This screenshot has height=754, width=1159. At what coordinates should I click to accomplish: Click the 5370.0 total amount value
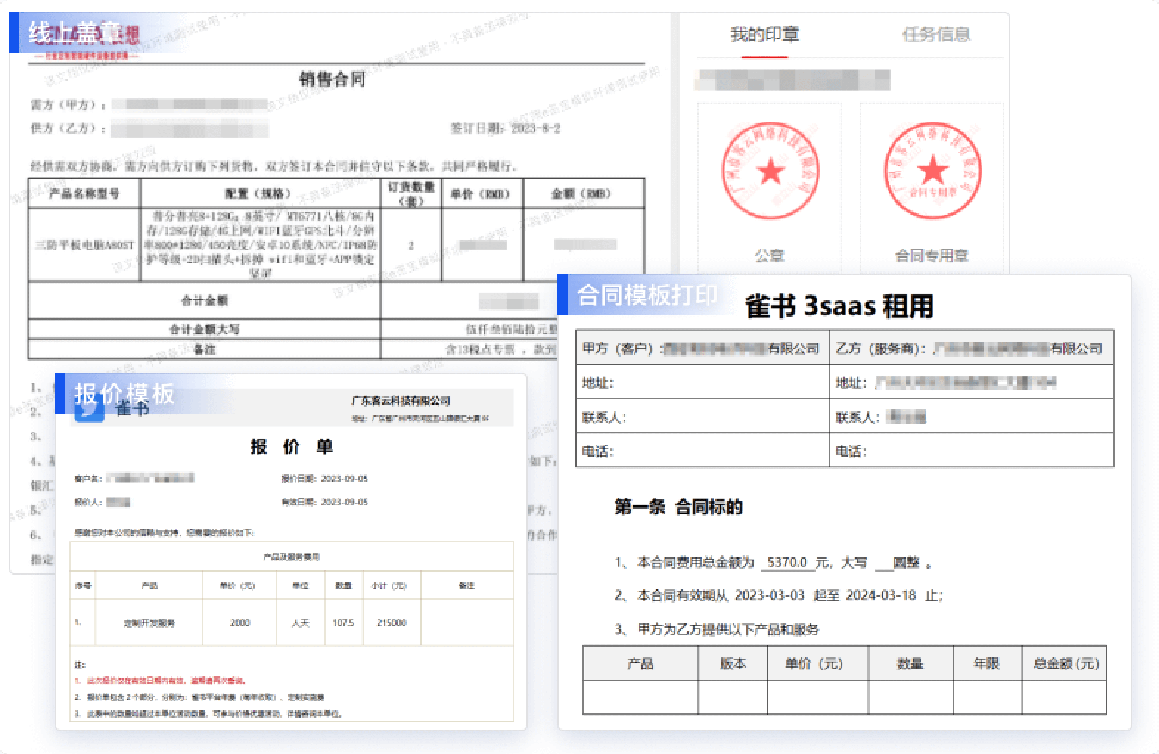[787, 562]
